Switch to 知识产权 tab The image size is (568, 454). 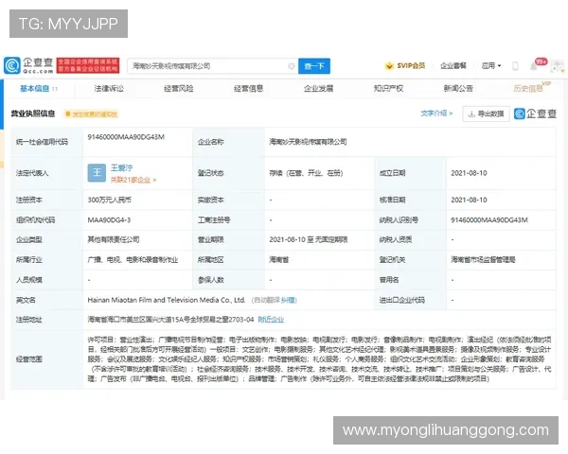(388, 89)
